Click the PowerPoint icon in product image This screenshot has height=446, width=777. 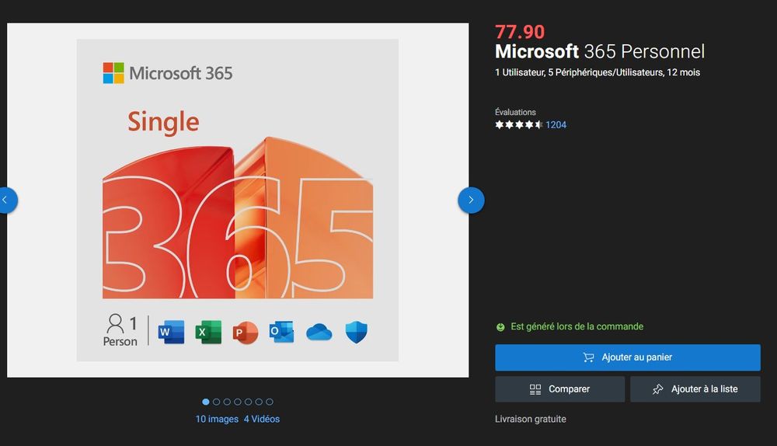[x=245, y=333]
